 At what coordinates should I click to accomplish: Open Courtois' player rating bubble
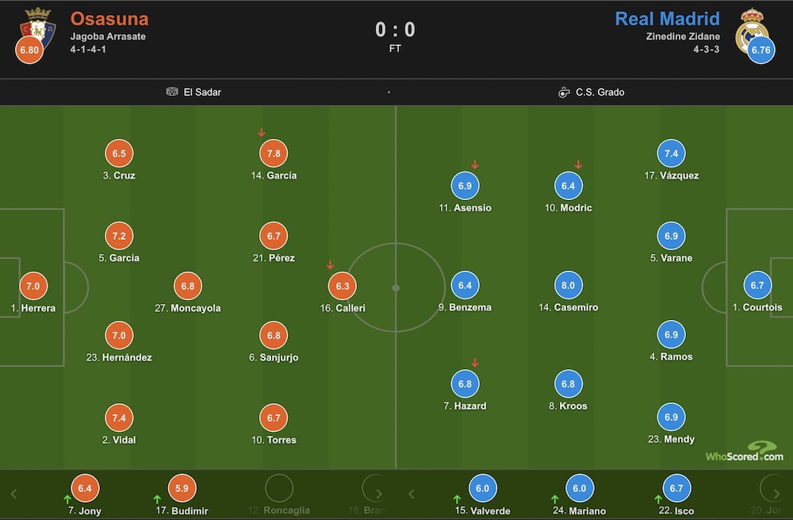(x=757, y=285)
